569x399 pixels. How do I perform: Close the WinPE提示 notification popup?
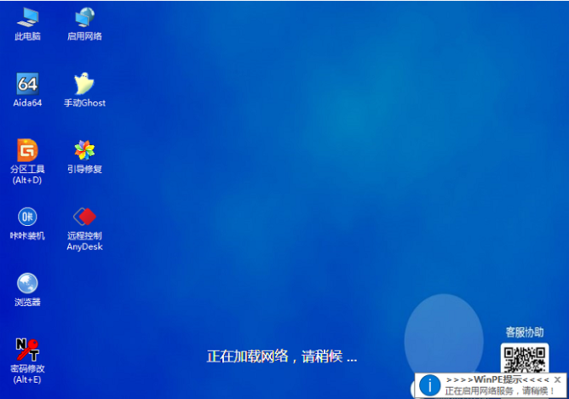tap(558, 379)
